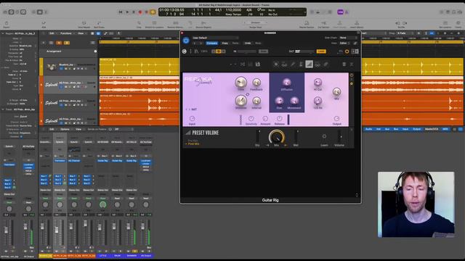Toggle the yellow Cycle button in the transport
The height and width of the screenshot is (261, 465).
click(x=153, y=12)
